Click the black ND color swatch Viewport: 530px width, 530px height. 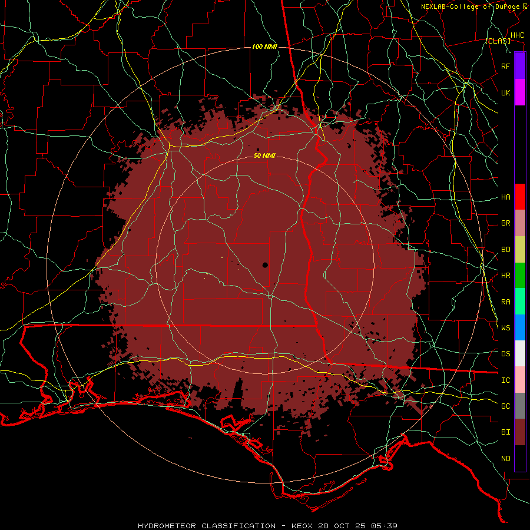520,458
